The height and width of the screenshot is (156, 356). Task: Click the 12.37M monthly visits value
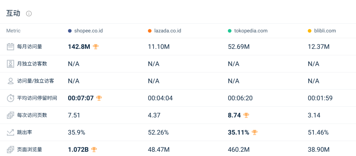pos(318,47)
